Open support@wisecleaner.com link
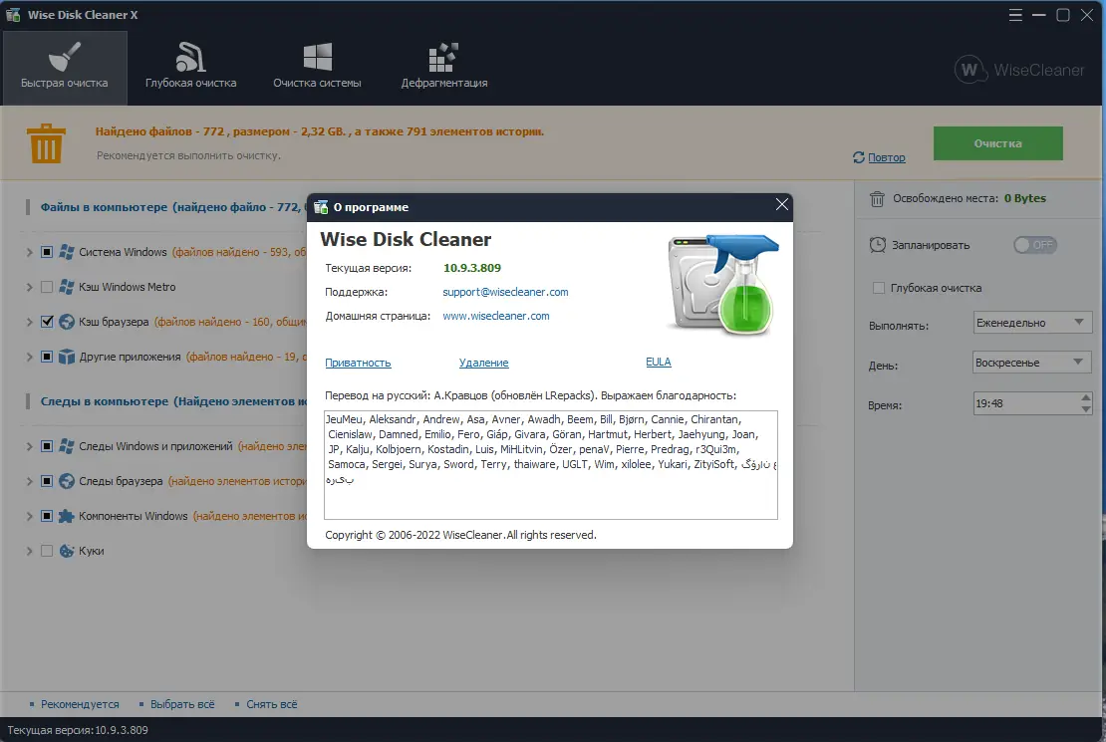This screenshot has height=742, width=1106. pos(505,292)
